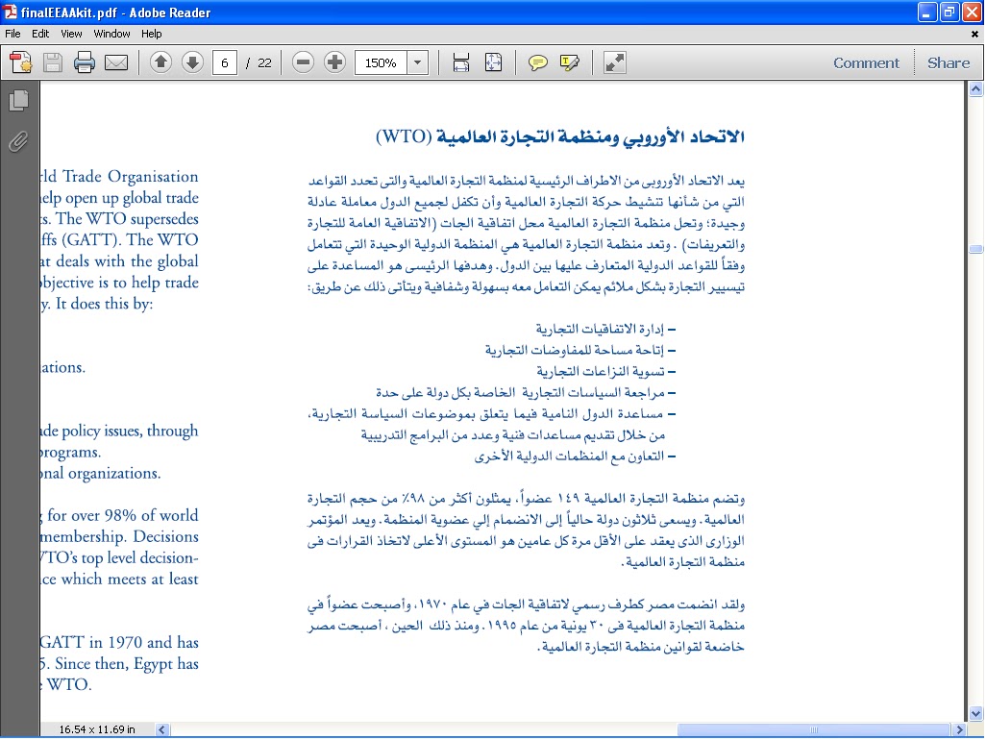The width and height of the screenshot is (986, 740).
Task: Minimize the Adobe Reader window
Action: click(926, 12)
